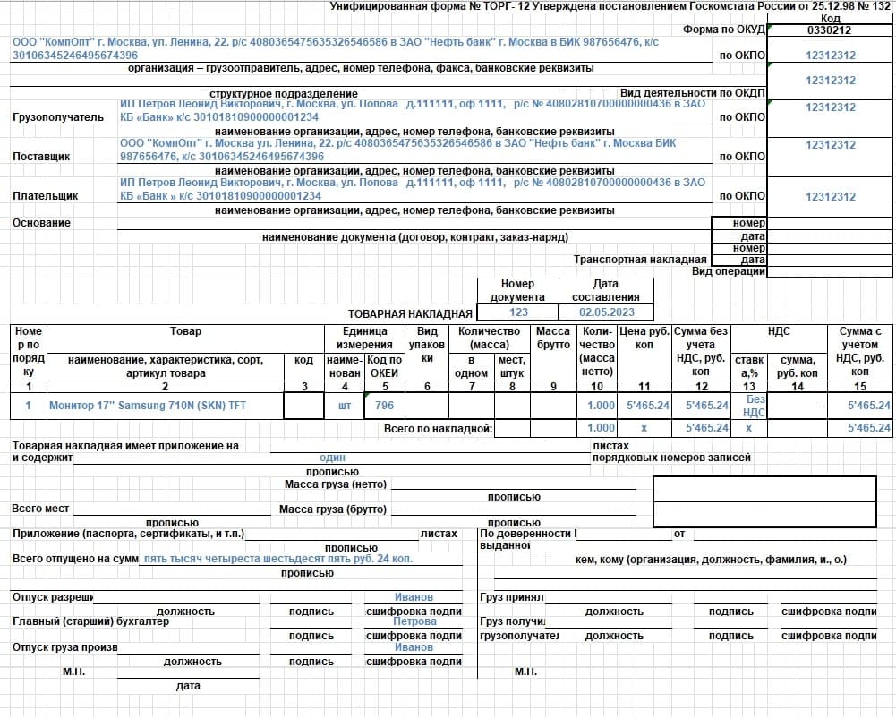The image size is (896, 719).
Task: Select the 'Транспортная накладная' label
Action: [640, 260]
